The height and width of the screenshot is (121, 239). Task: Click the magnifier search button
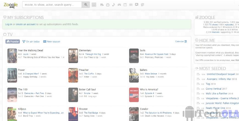(x=86, y=5)
